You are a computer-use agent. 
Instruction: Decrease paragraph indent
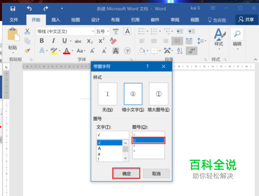coord(179,31)
